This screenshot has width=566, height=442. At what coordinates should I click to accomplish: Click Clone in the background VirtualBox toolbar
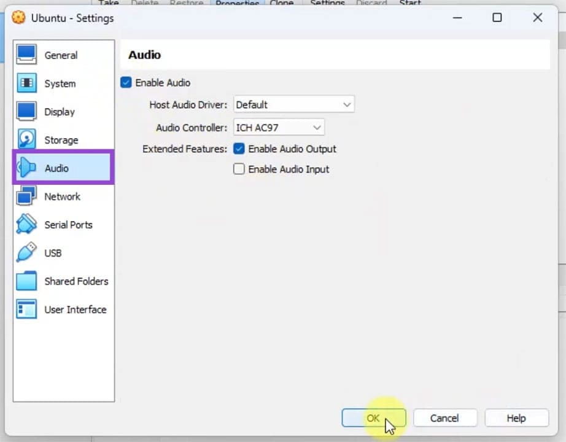pyautogui.click(x=282, y=3)
